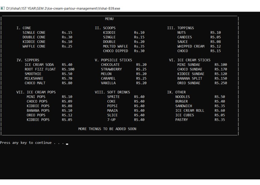Select the 'II. SCOOPS' category heading
Image resolution: width=260 pixels, height=185 pixels.
(105, 28)
